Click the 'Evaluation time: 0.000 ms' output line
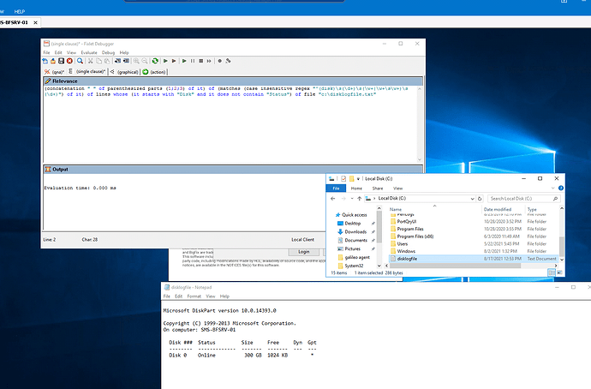Screen dimensions: 591x389 [80, 188]
